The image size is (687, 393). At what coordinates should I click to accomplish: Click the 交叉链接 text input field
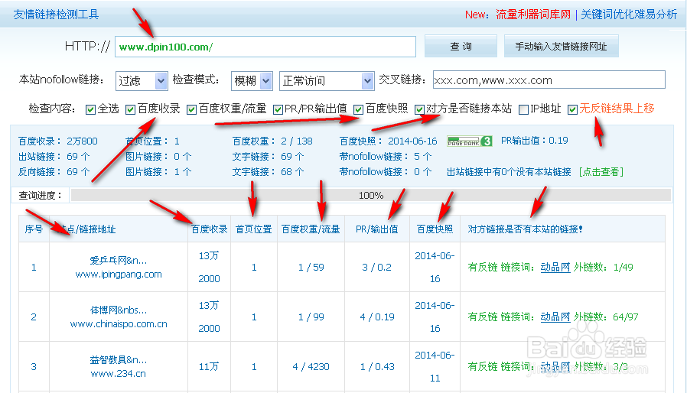549,80
